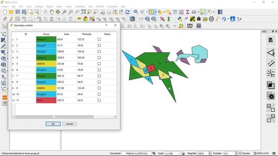Create a new project with the blank page icon
The image size is (278, 156).
coord(5,12)
